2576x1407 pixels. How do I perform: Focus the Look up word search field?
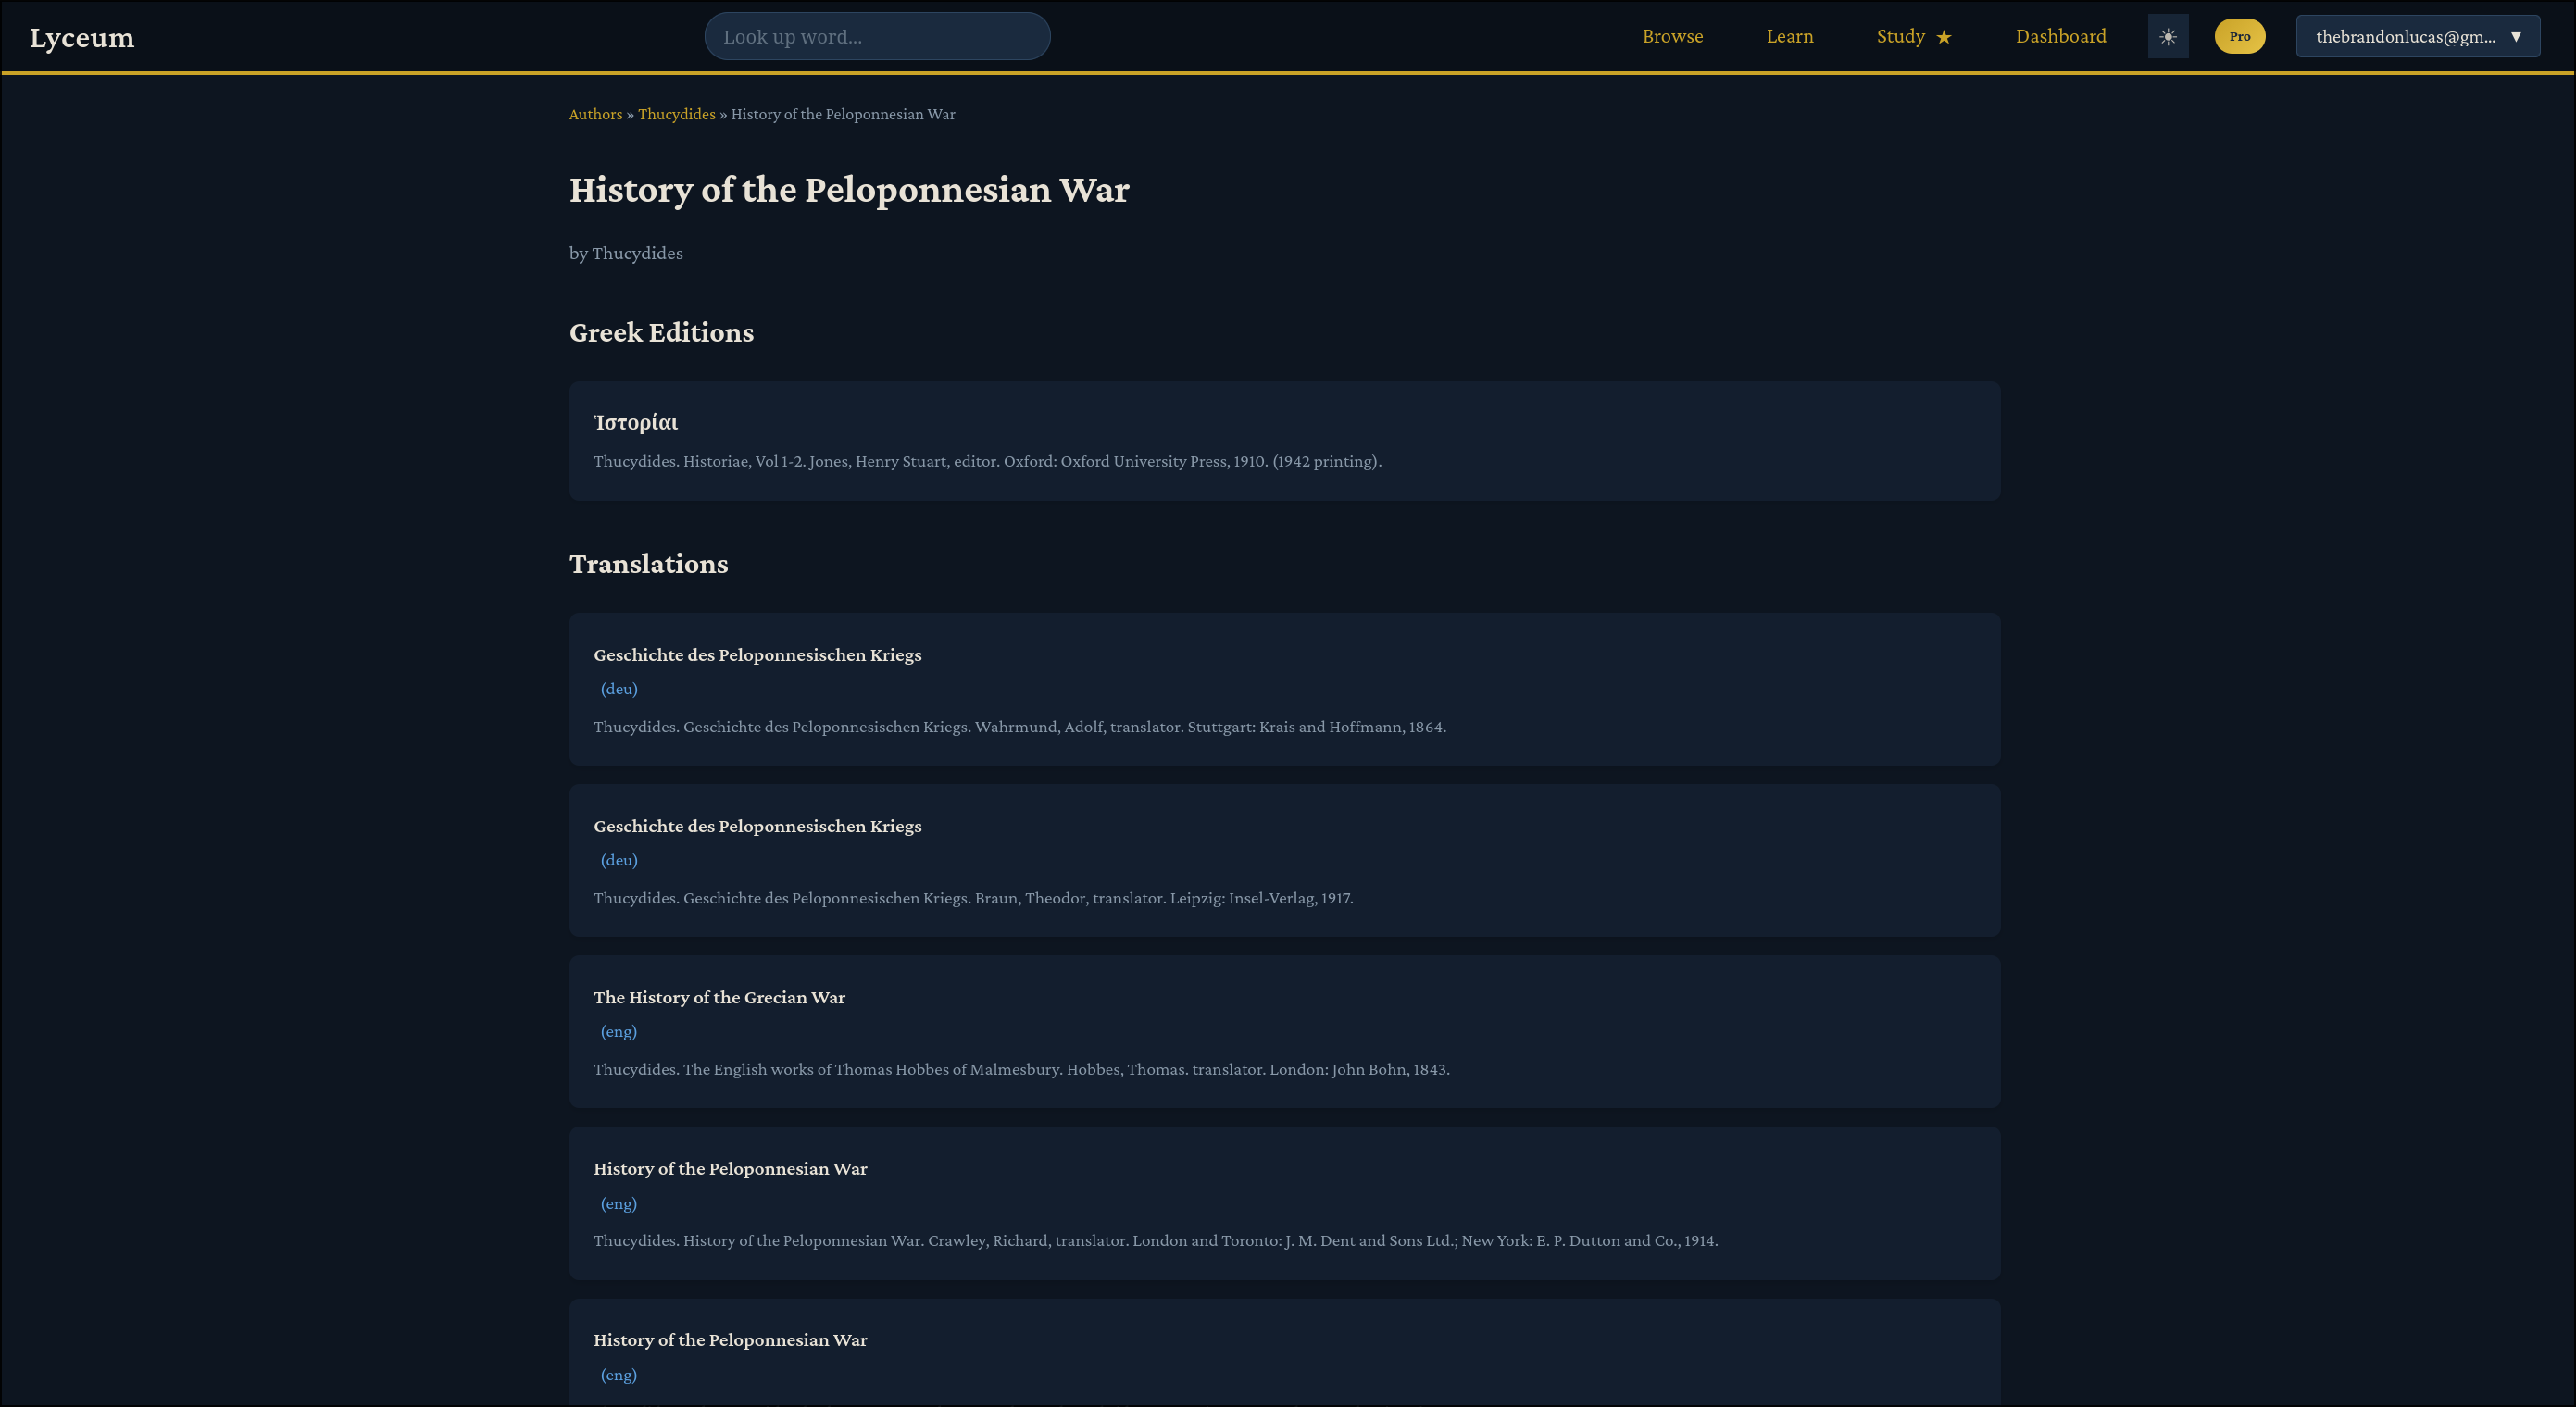(876, 37)
